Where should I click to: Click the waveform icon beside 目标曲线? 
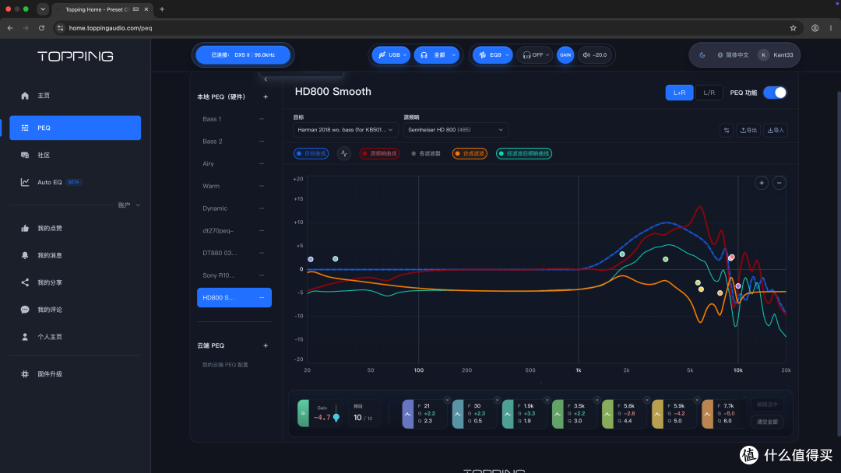[344, 154]
